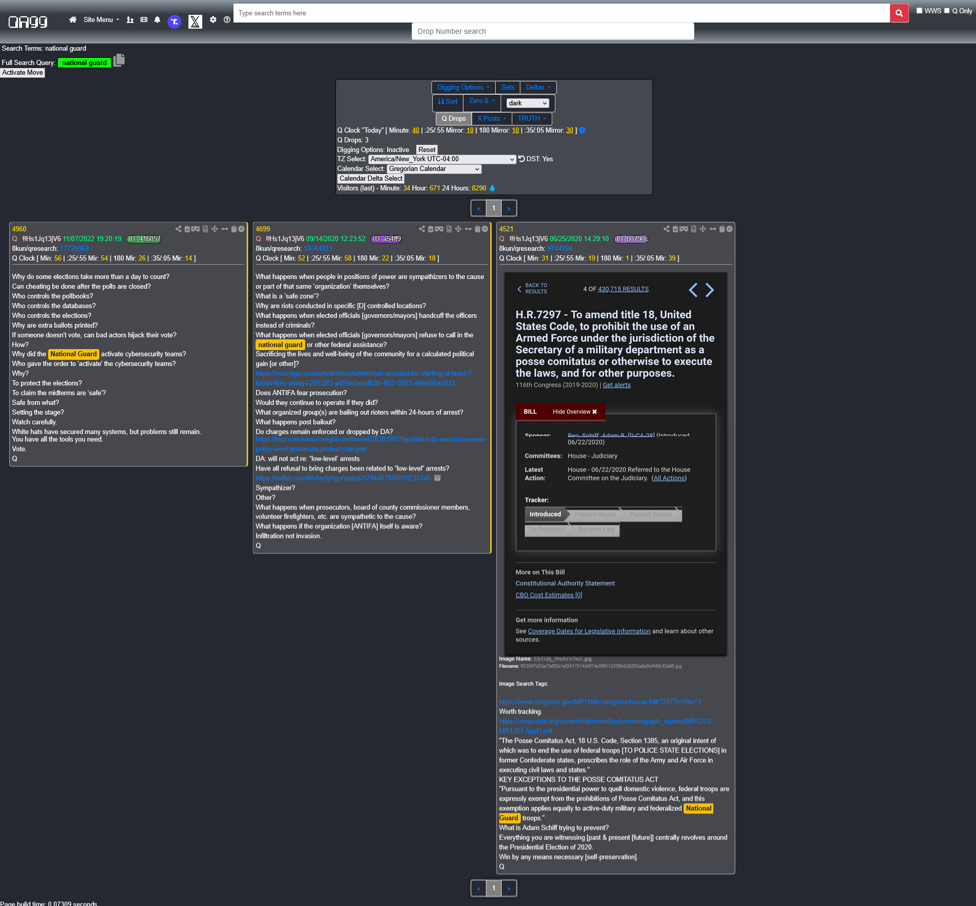Click the red search magnifier button
This screenshot has width=976, height=906.
tap(899, 13)
